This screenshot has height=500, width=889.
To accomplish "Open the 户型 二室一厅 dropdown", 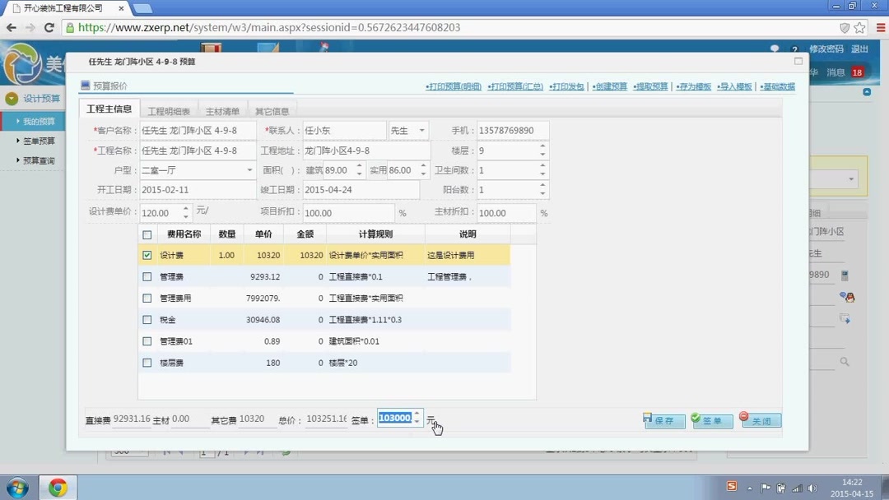I will [x=251, y=170].
